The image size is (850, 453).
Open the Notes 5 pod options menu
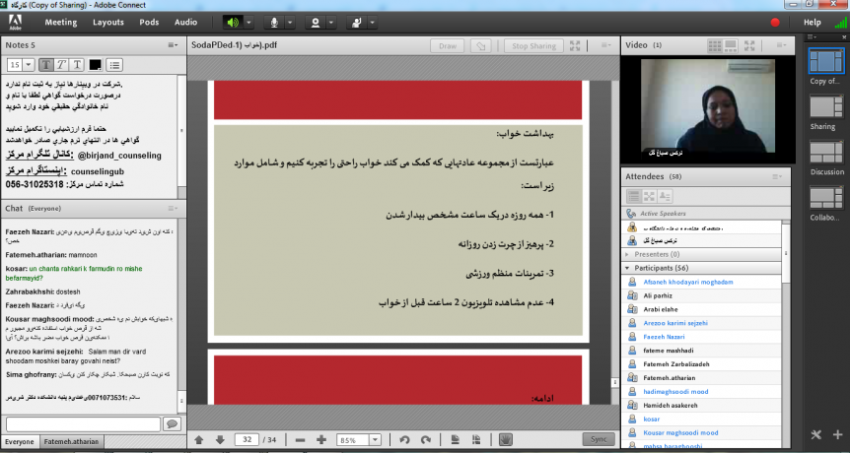coord(173,45)
